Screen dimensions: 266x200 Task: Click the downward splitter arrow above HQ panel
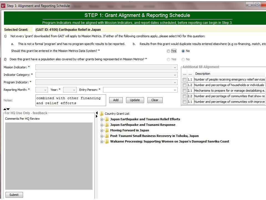click(x=8, y=109)
